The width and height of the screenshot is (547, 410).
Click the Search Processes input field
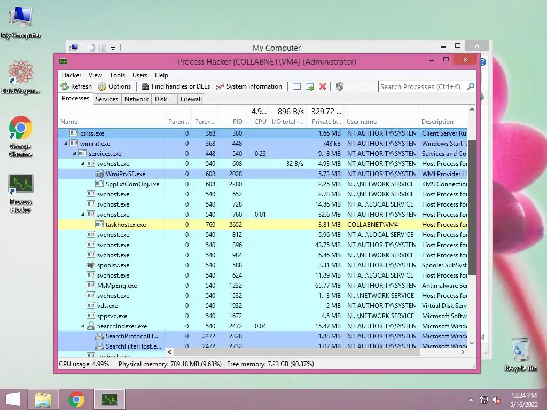tap(422, 86)
